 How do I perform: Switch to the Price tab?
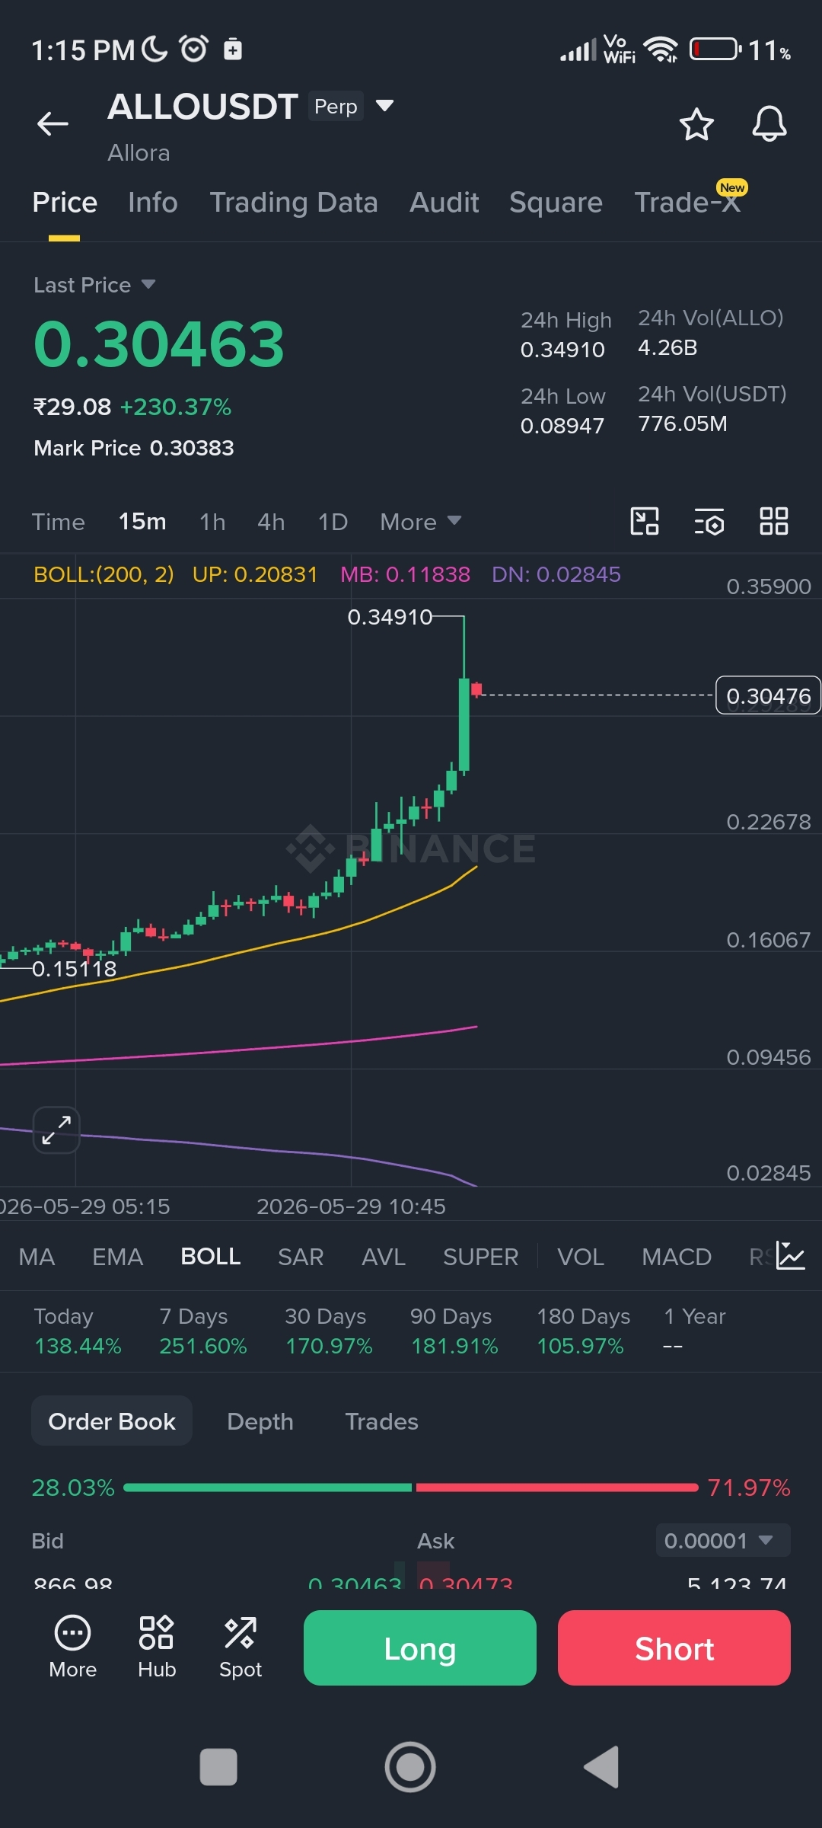pyautogui.click(x=65, y=203)
